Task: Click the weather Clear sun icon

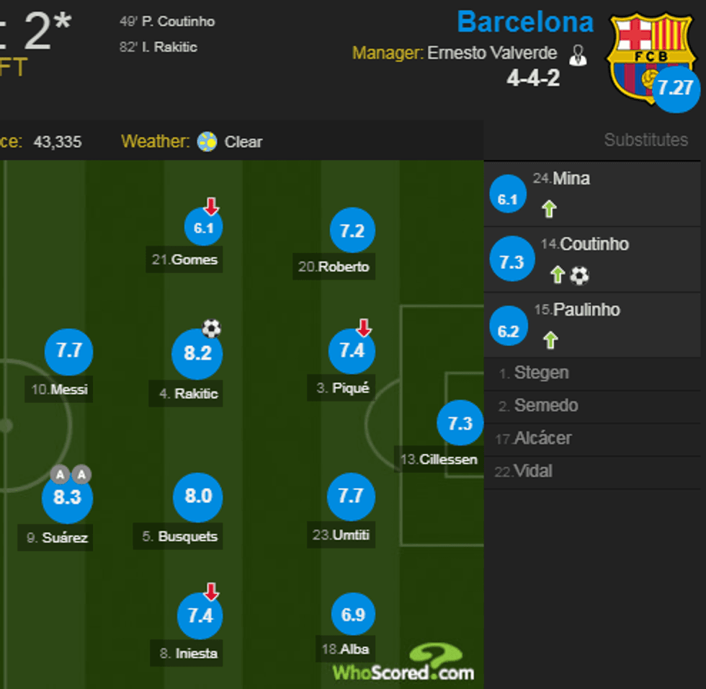Action: [207, 141]
